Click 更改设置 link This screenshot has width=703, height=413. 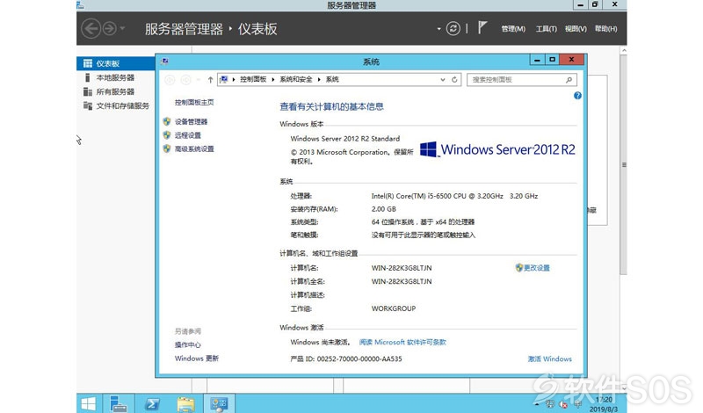click(537, 268)
